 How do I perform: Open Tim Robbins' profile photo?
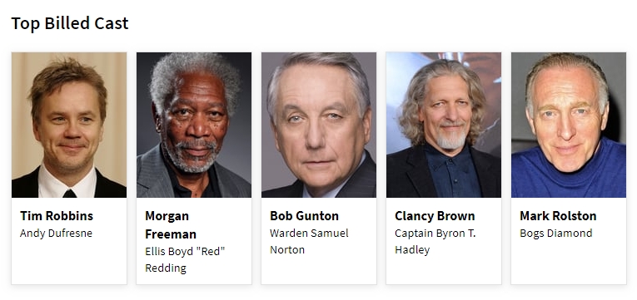(69, 125)
